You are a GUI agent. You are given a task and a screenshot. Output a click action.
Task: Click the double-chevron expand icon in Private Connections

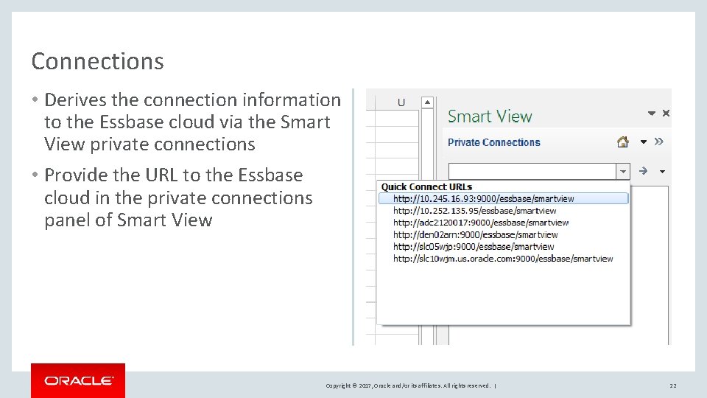click(658, 142)
